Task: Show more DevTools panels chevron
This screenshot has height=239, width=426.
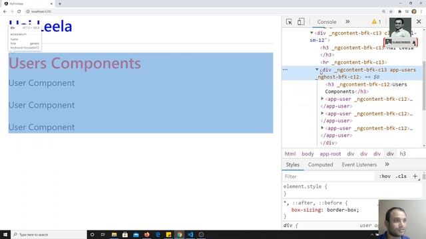Action: (x=347, y=22)
